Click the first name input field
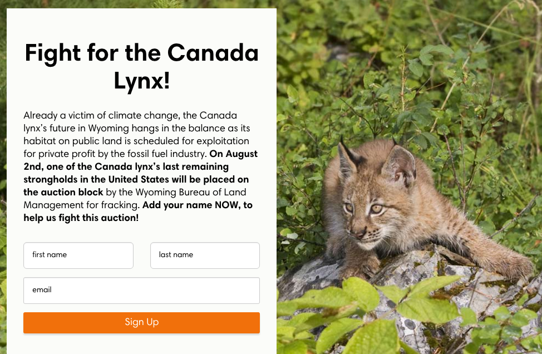Screen dimensions: 542x354 coord(78,255)
